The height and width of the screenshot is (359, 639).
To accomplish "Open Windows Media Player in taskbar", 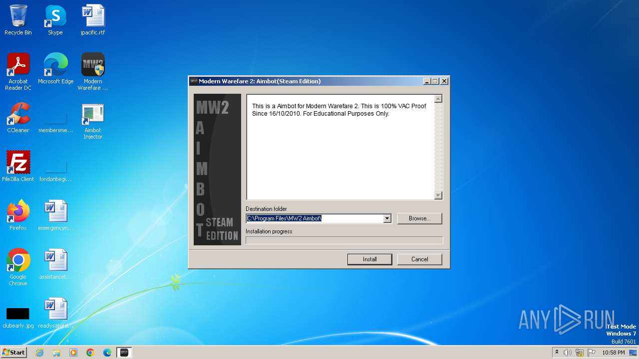I will click(x=73, y=353).
